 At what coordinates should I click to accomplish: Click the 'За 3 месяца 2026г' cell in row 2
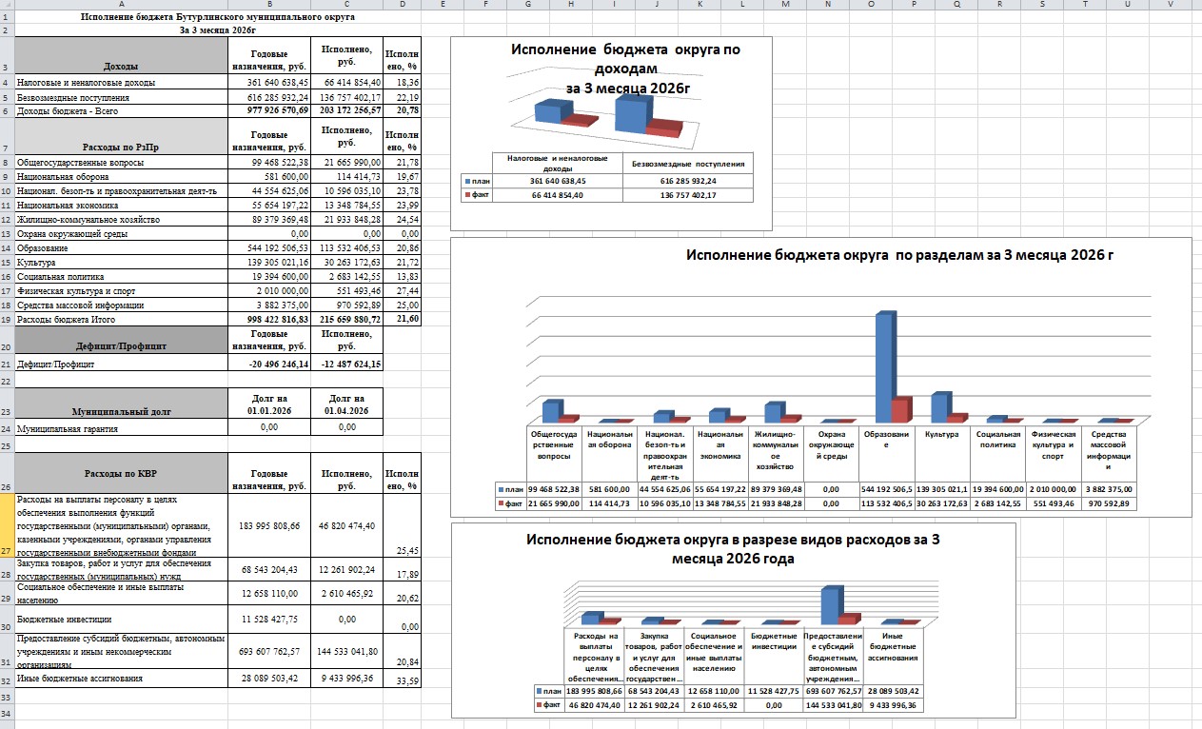[218, 30]
